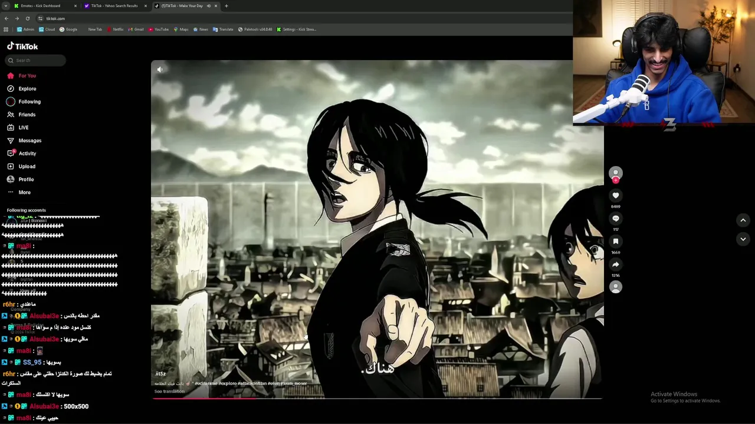The width and height of the screenshot is (755, 424).
Task: Reload the tiktok.com page
Action: coord(27,18)
